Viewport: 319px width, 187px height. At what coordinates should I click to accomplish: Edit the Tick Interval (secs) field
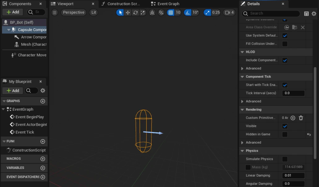pos(293,93)
